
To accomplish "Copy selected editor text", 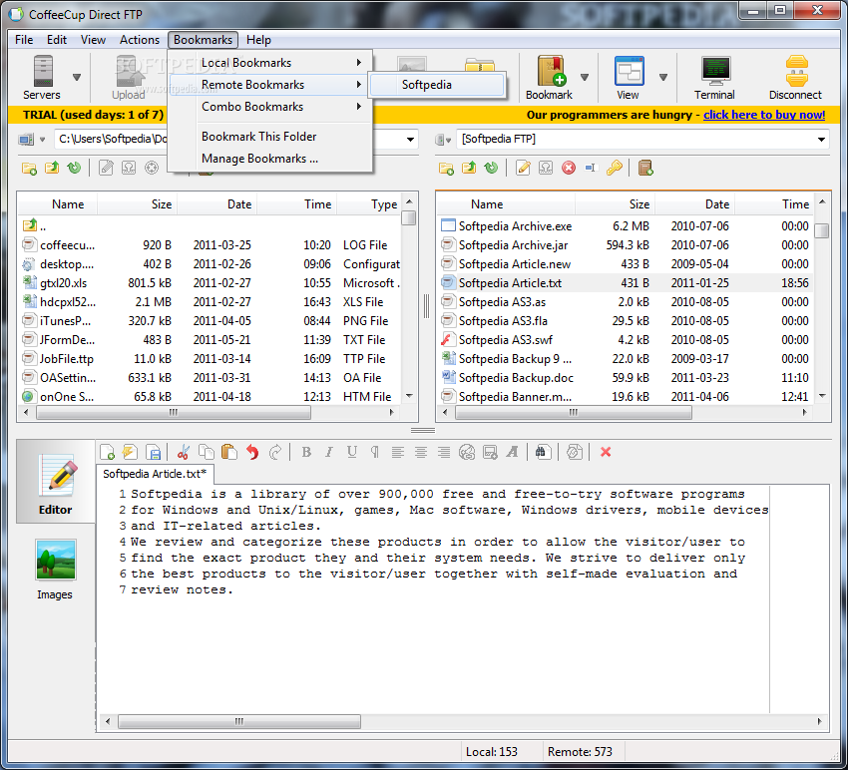I will pos(207,452).
